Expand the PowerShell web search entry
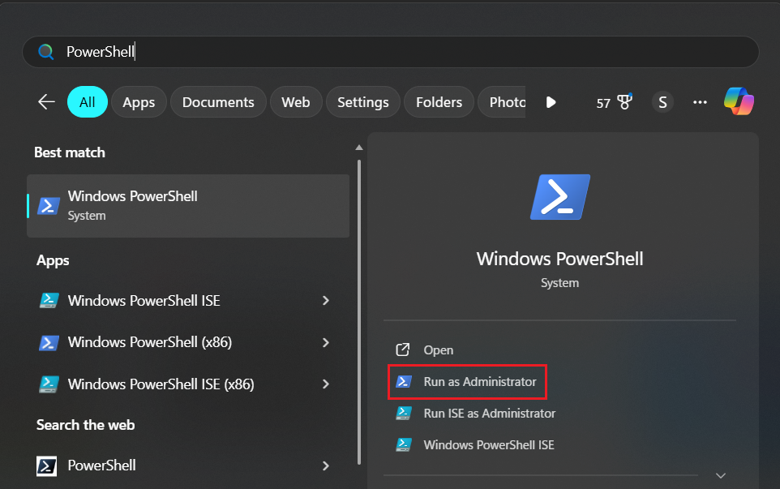This screenshot has height=489, width=780. click(x=325, y=466)
